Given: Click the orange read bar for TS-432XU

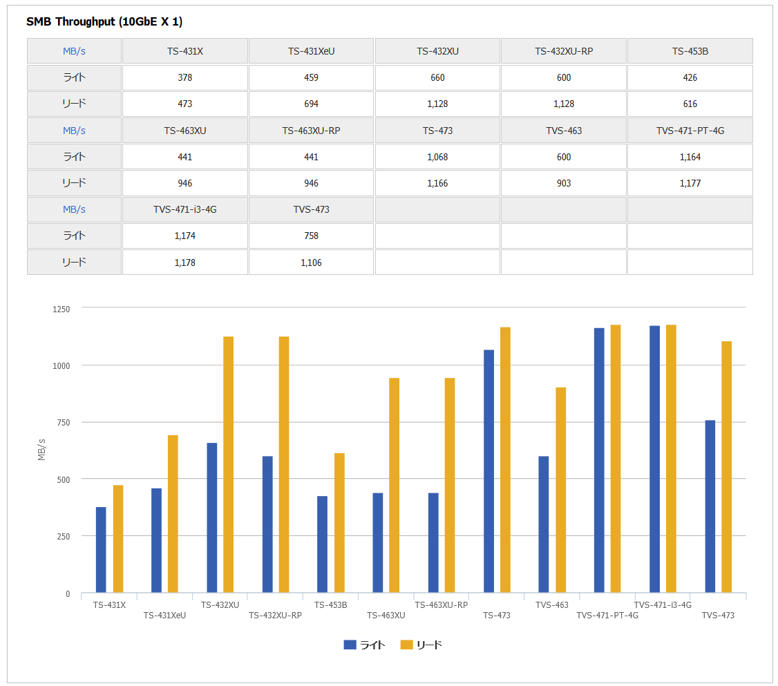Looking at the screenshot, I should click(x=228, y=464).
